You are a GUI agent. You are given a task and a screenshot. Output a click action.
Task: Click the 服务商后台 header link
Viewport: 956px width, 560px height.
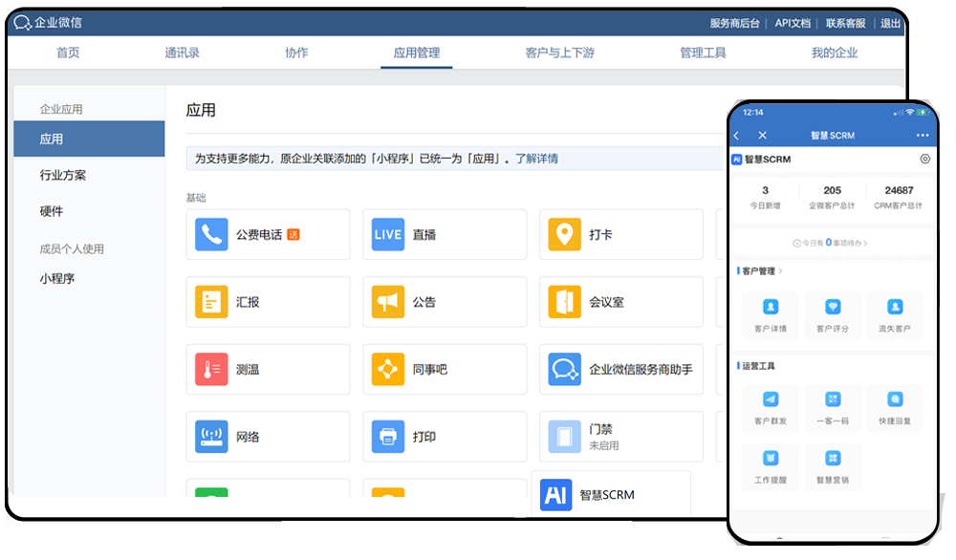point(734,23)
